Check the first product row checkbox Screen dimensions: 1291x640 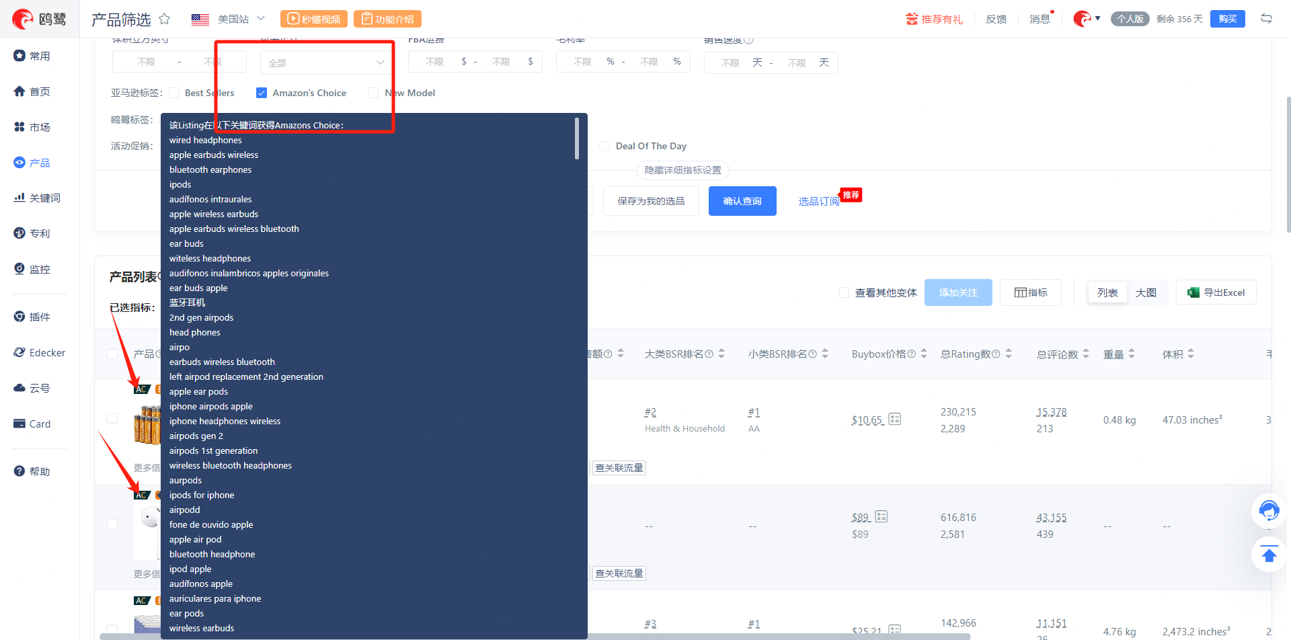(112, 418)
